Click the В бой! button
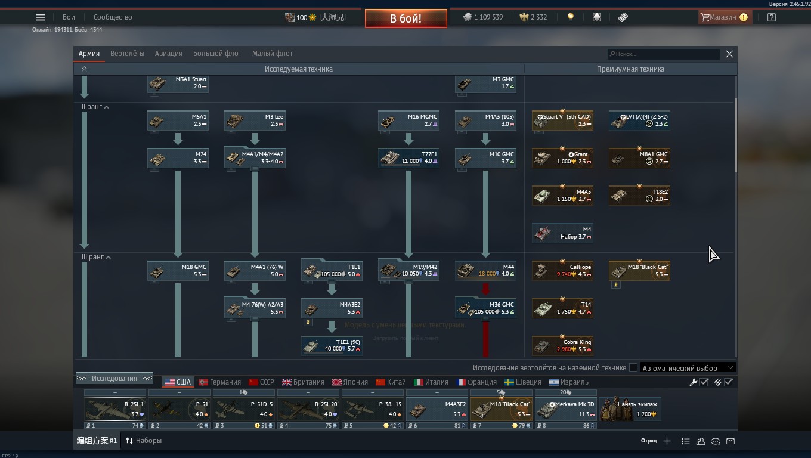The image size is (811, 458). [x=406, y=18]
